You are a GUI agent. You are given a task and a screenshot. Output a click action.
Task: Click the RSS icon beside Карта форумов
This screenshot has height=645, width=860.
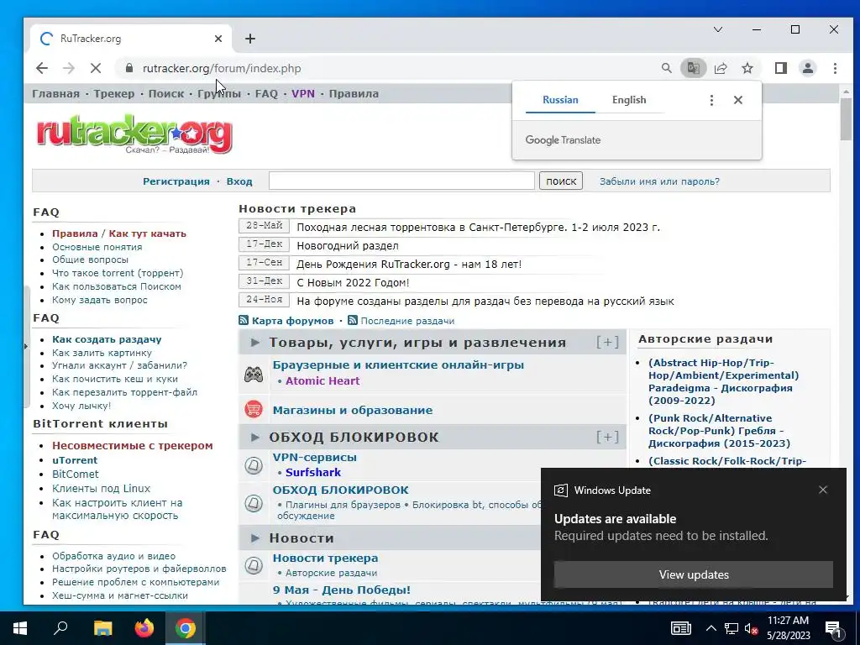pyautogui.click(x=244, y=320)
